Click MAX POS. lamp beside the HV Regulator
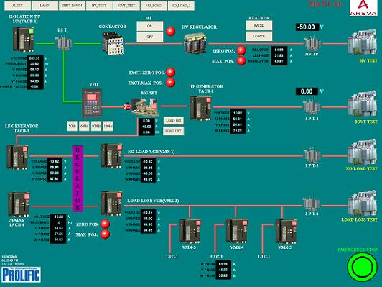 (x=241, y=60)
